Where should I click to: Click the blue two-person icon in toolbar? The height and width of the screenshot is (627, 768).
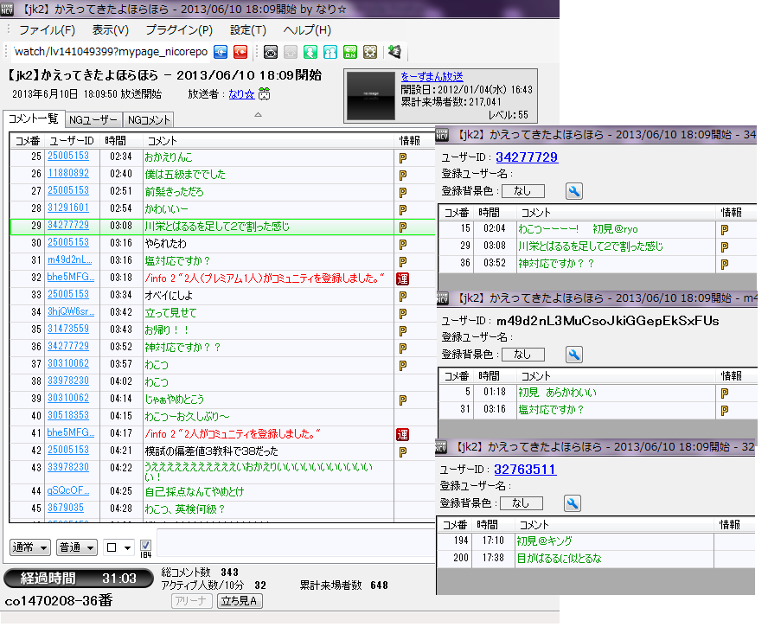point(330,52)
